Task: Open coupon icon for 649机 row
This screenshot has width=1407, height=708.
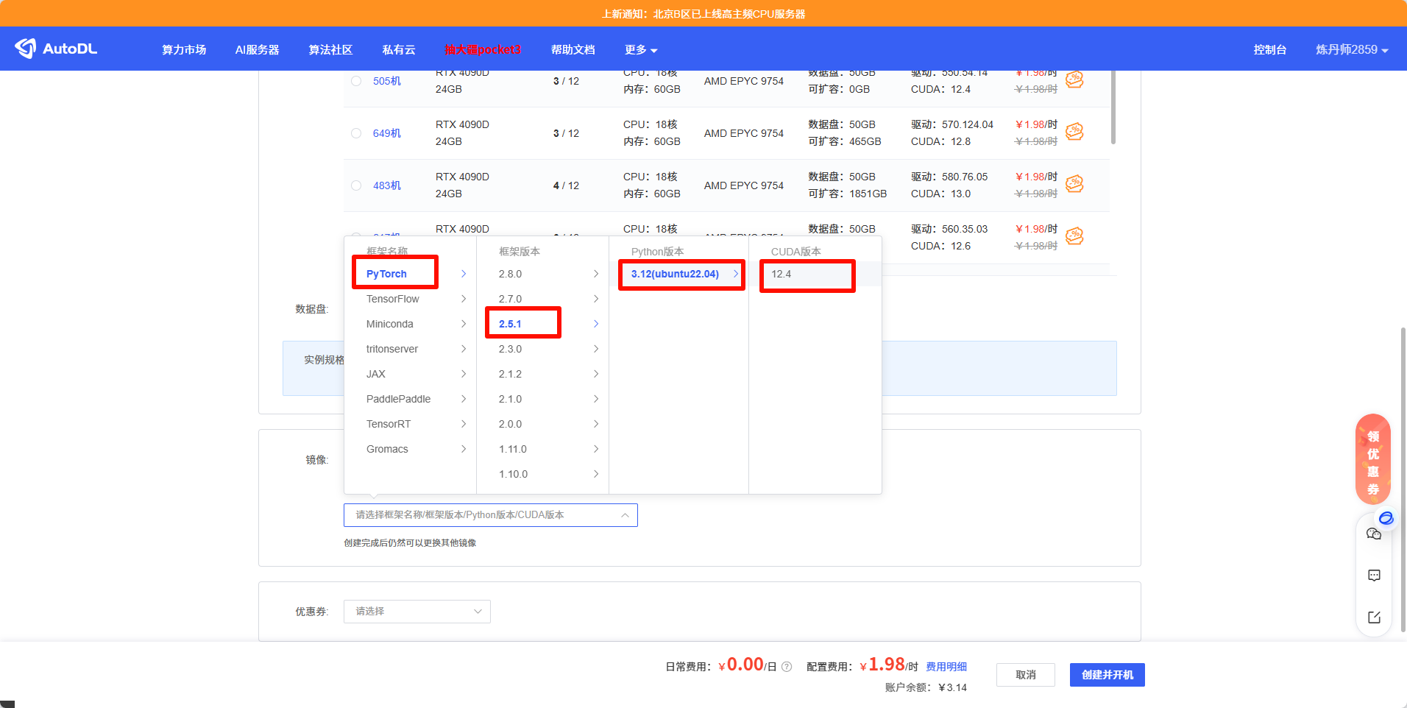Action: click(x=1074, y=132)
